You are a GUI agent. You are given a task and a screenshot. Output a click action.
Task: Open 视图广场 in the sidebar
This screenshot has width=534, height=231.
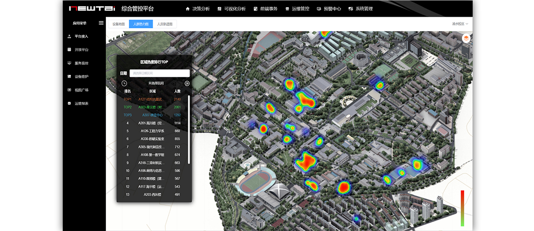pyautogui.click(x=81, y=90)
